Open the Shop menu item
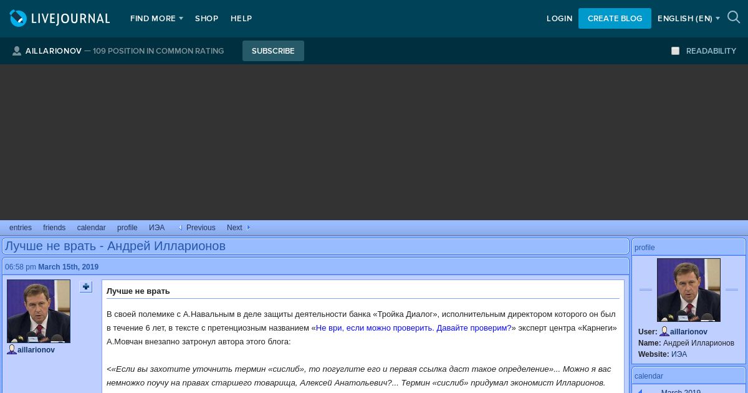 coord(206,19)
